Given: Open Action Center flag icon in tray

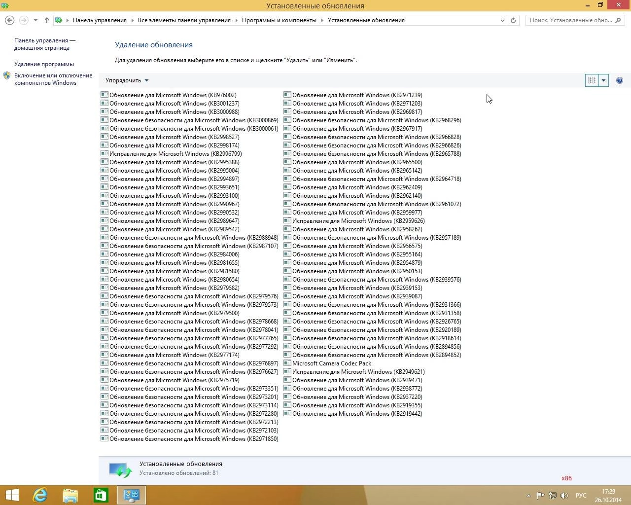Looking at the screenshot, I should pos(540,496).
